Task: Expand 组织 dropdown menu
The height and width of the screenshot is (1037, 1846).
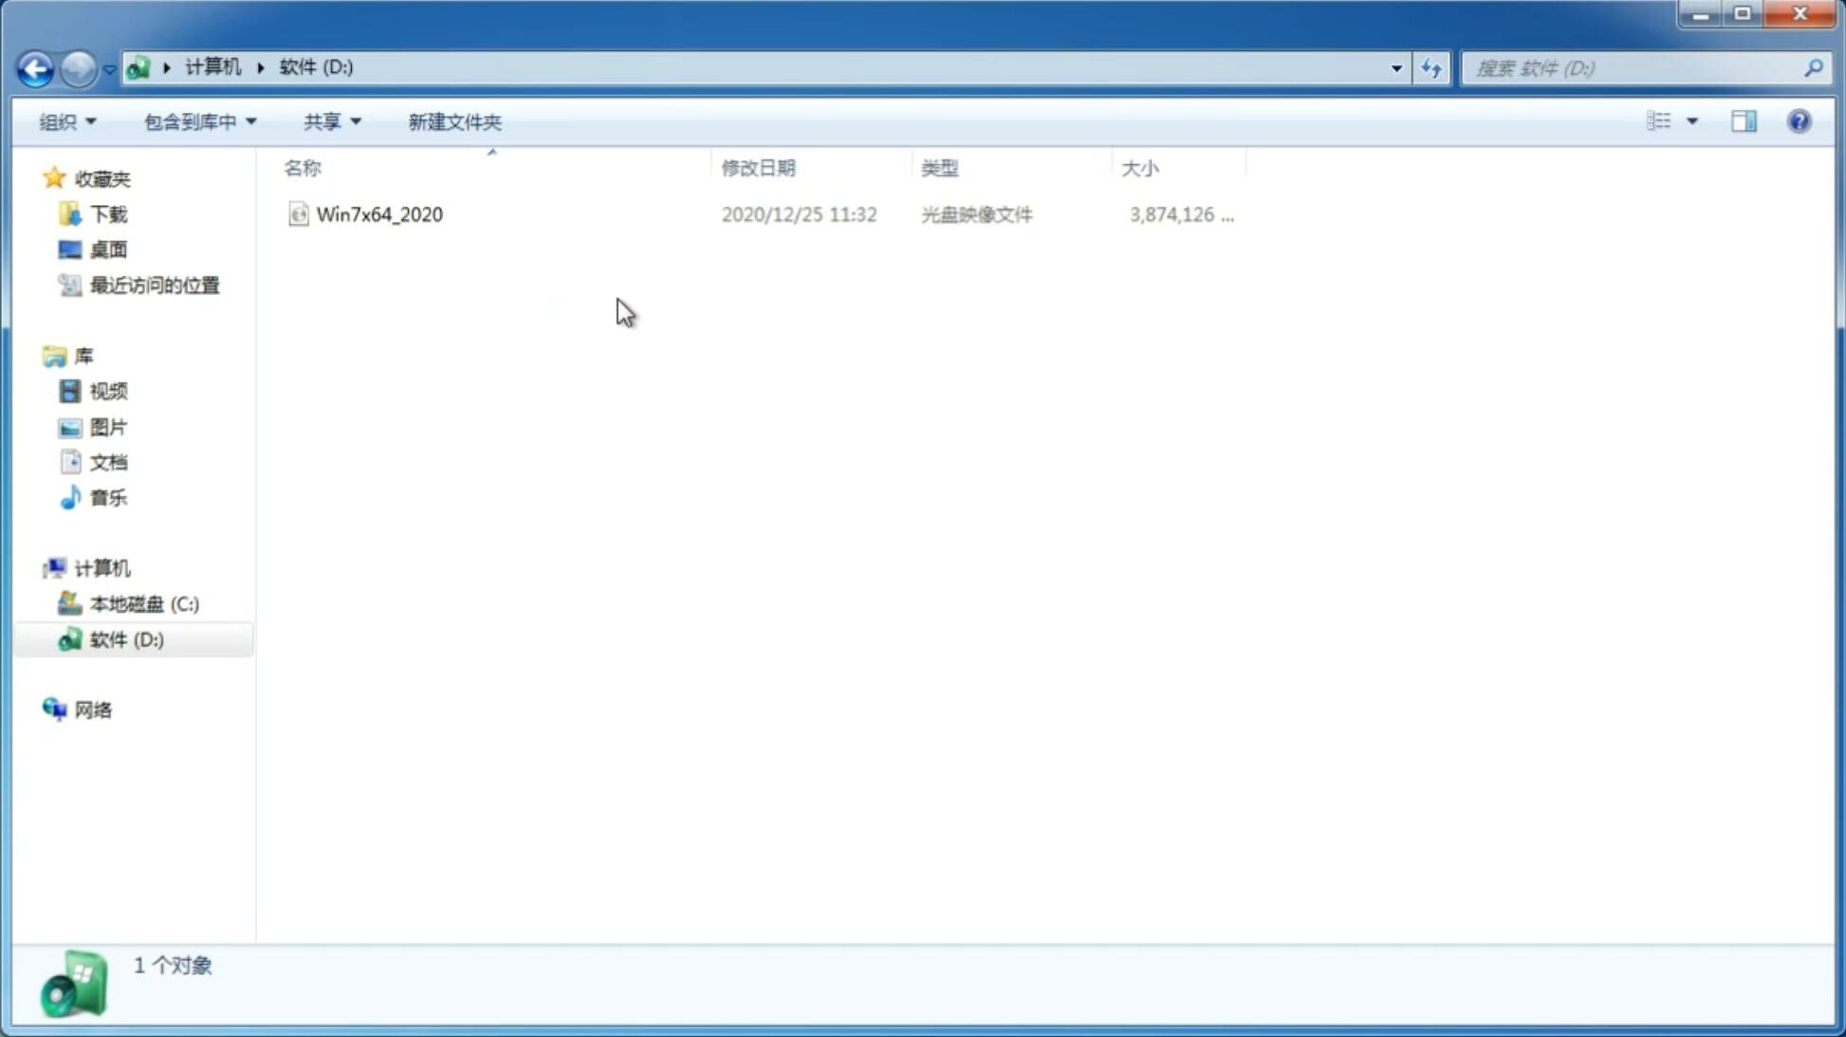Action: [x=67, y=120]
